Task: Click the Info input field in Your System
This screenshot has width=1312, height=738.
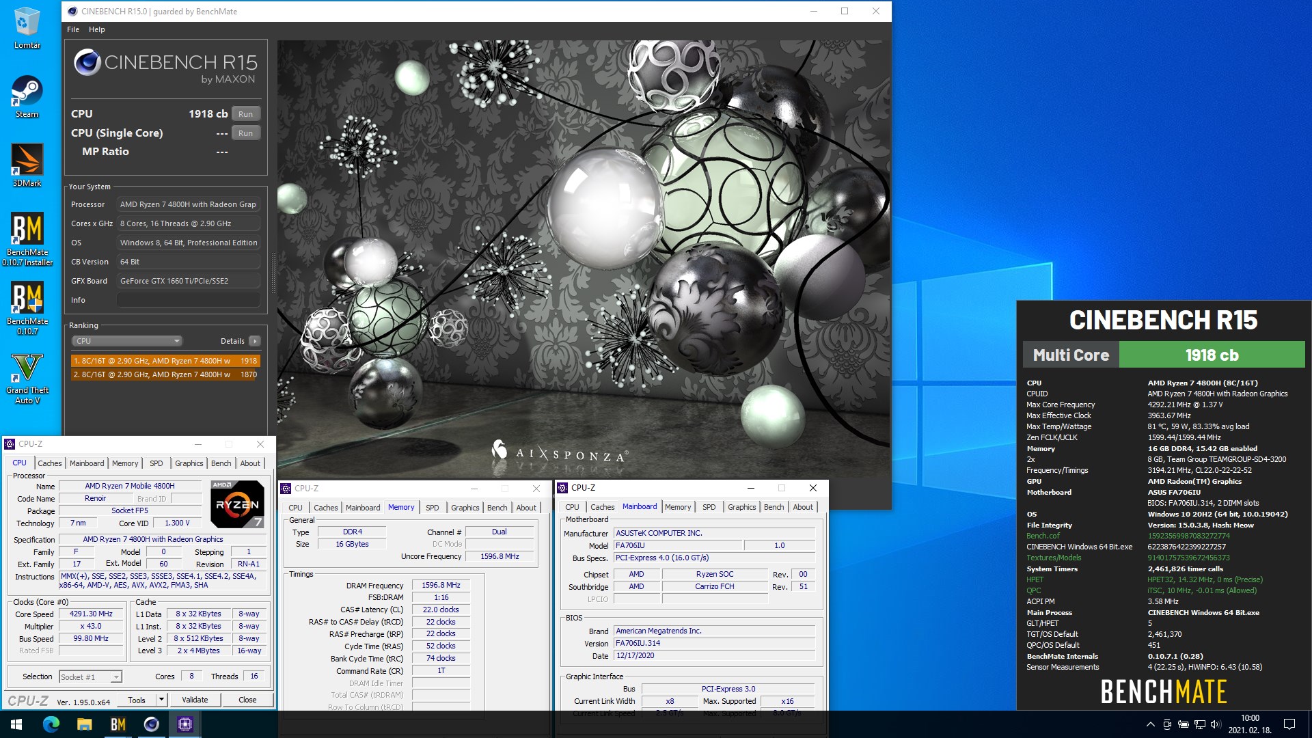Action: 189,300
